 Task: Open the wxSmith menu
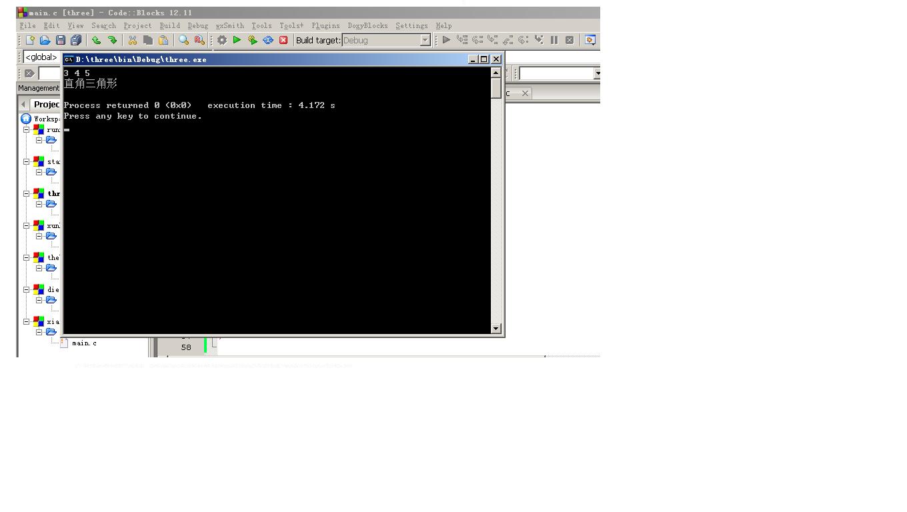(229, 26)
